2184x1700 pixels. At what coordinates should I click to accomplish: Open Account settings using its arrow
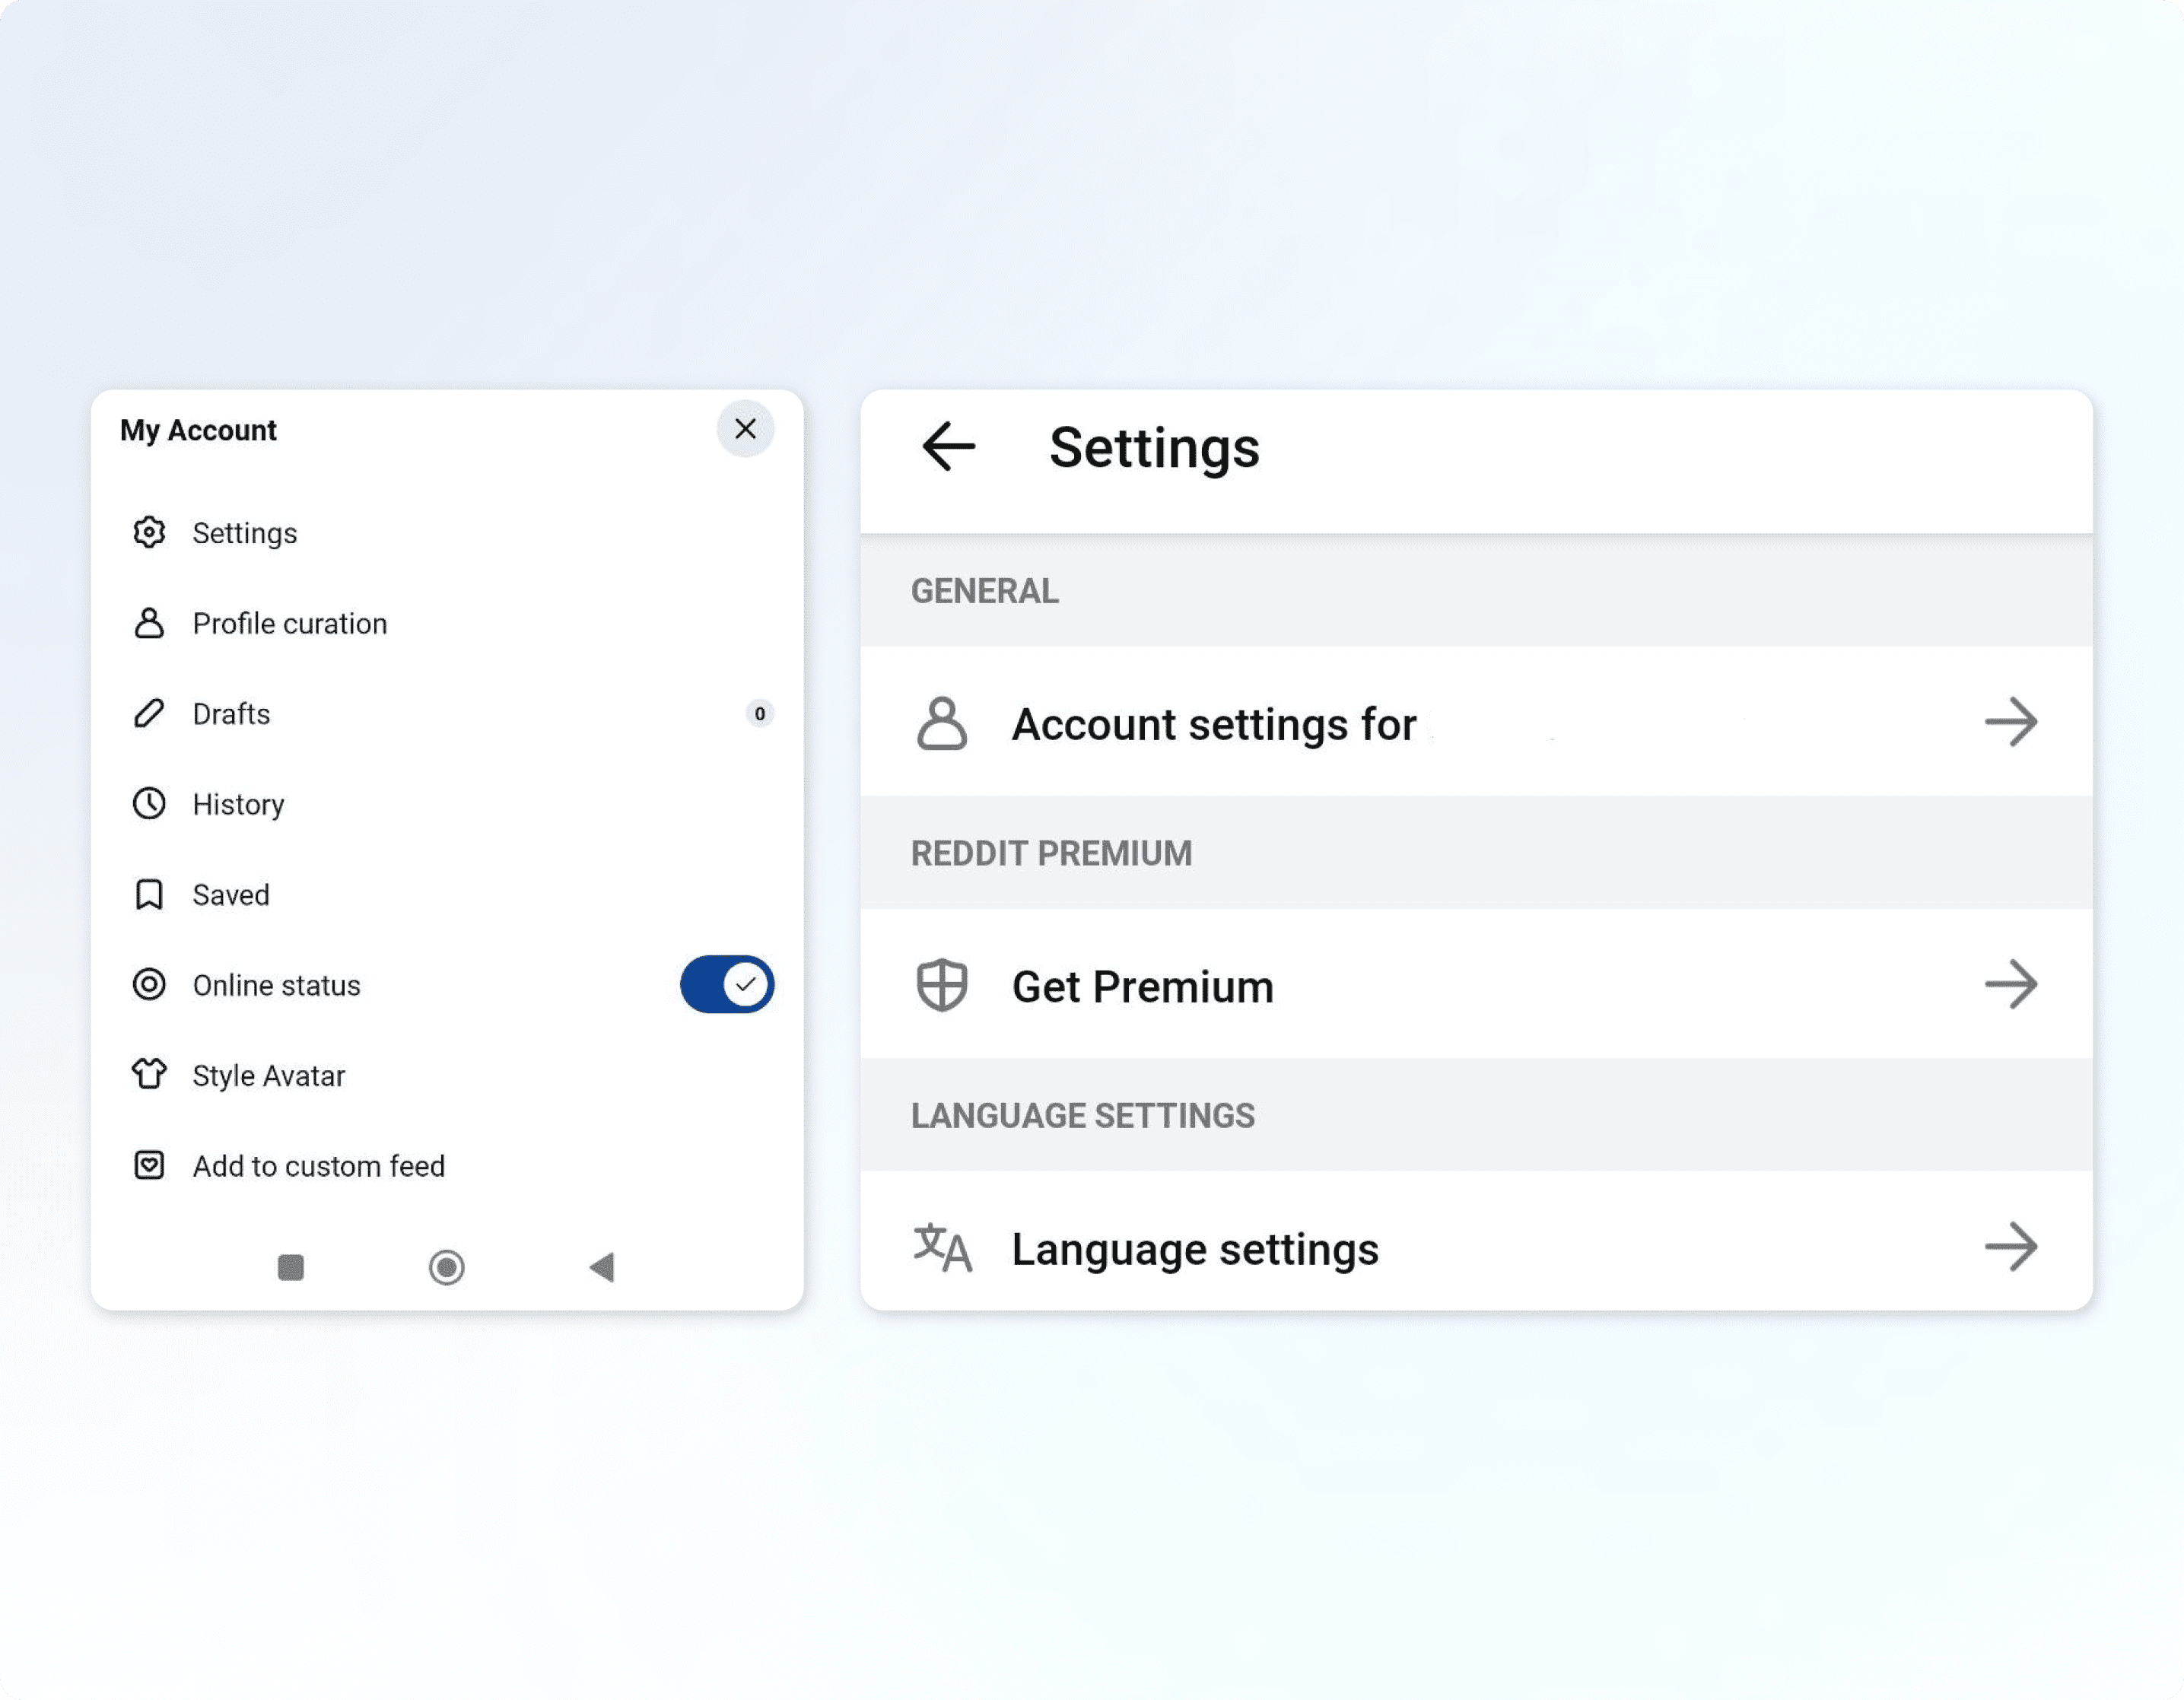click(x=2010, y=722)
